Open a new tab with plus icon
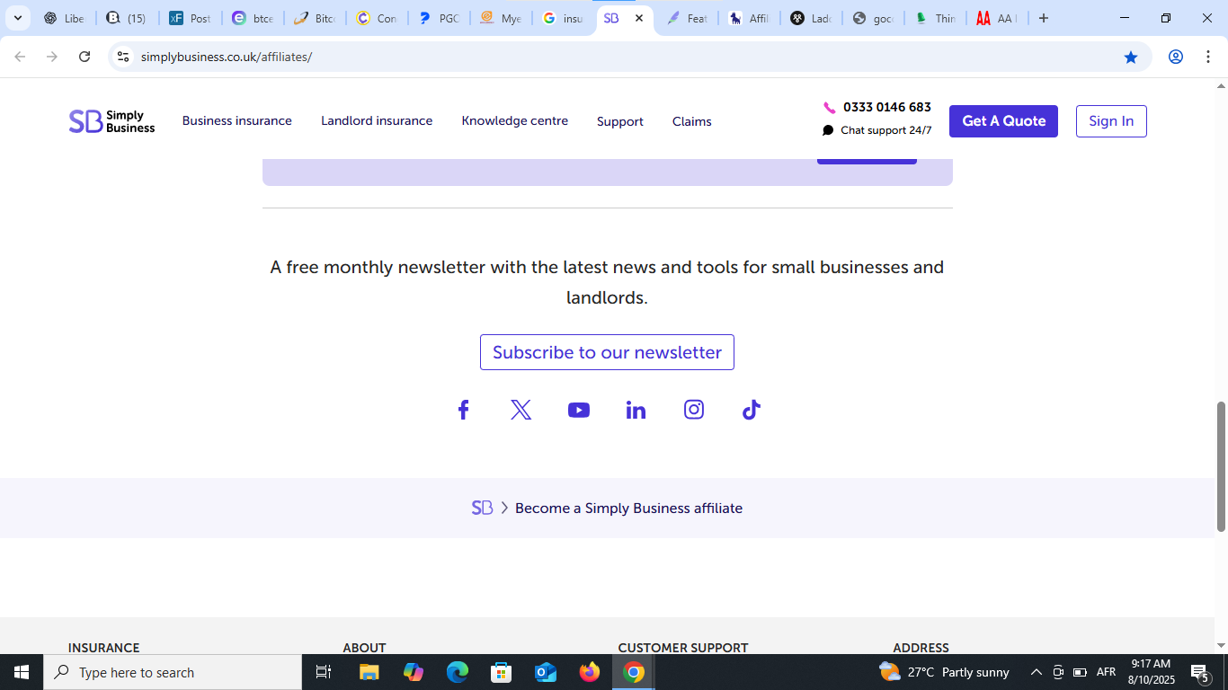1228x690 pixels. [x=1043, y=18]
